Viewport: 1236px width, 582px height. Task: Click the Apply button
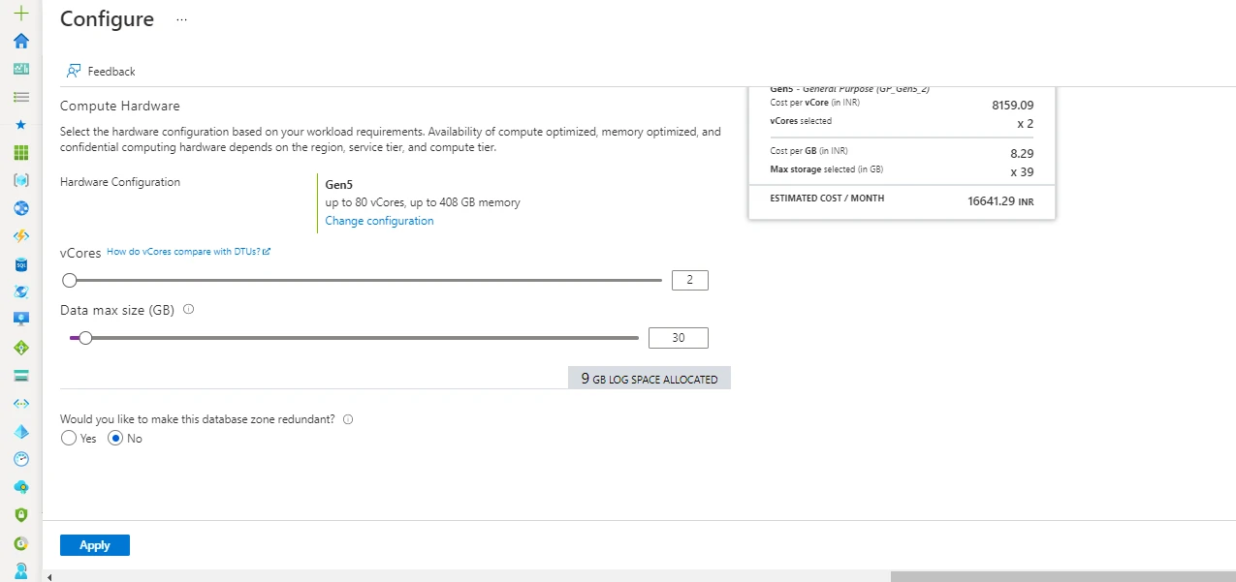point(94,544)
